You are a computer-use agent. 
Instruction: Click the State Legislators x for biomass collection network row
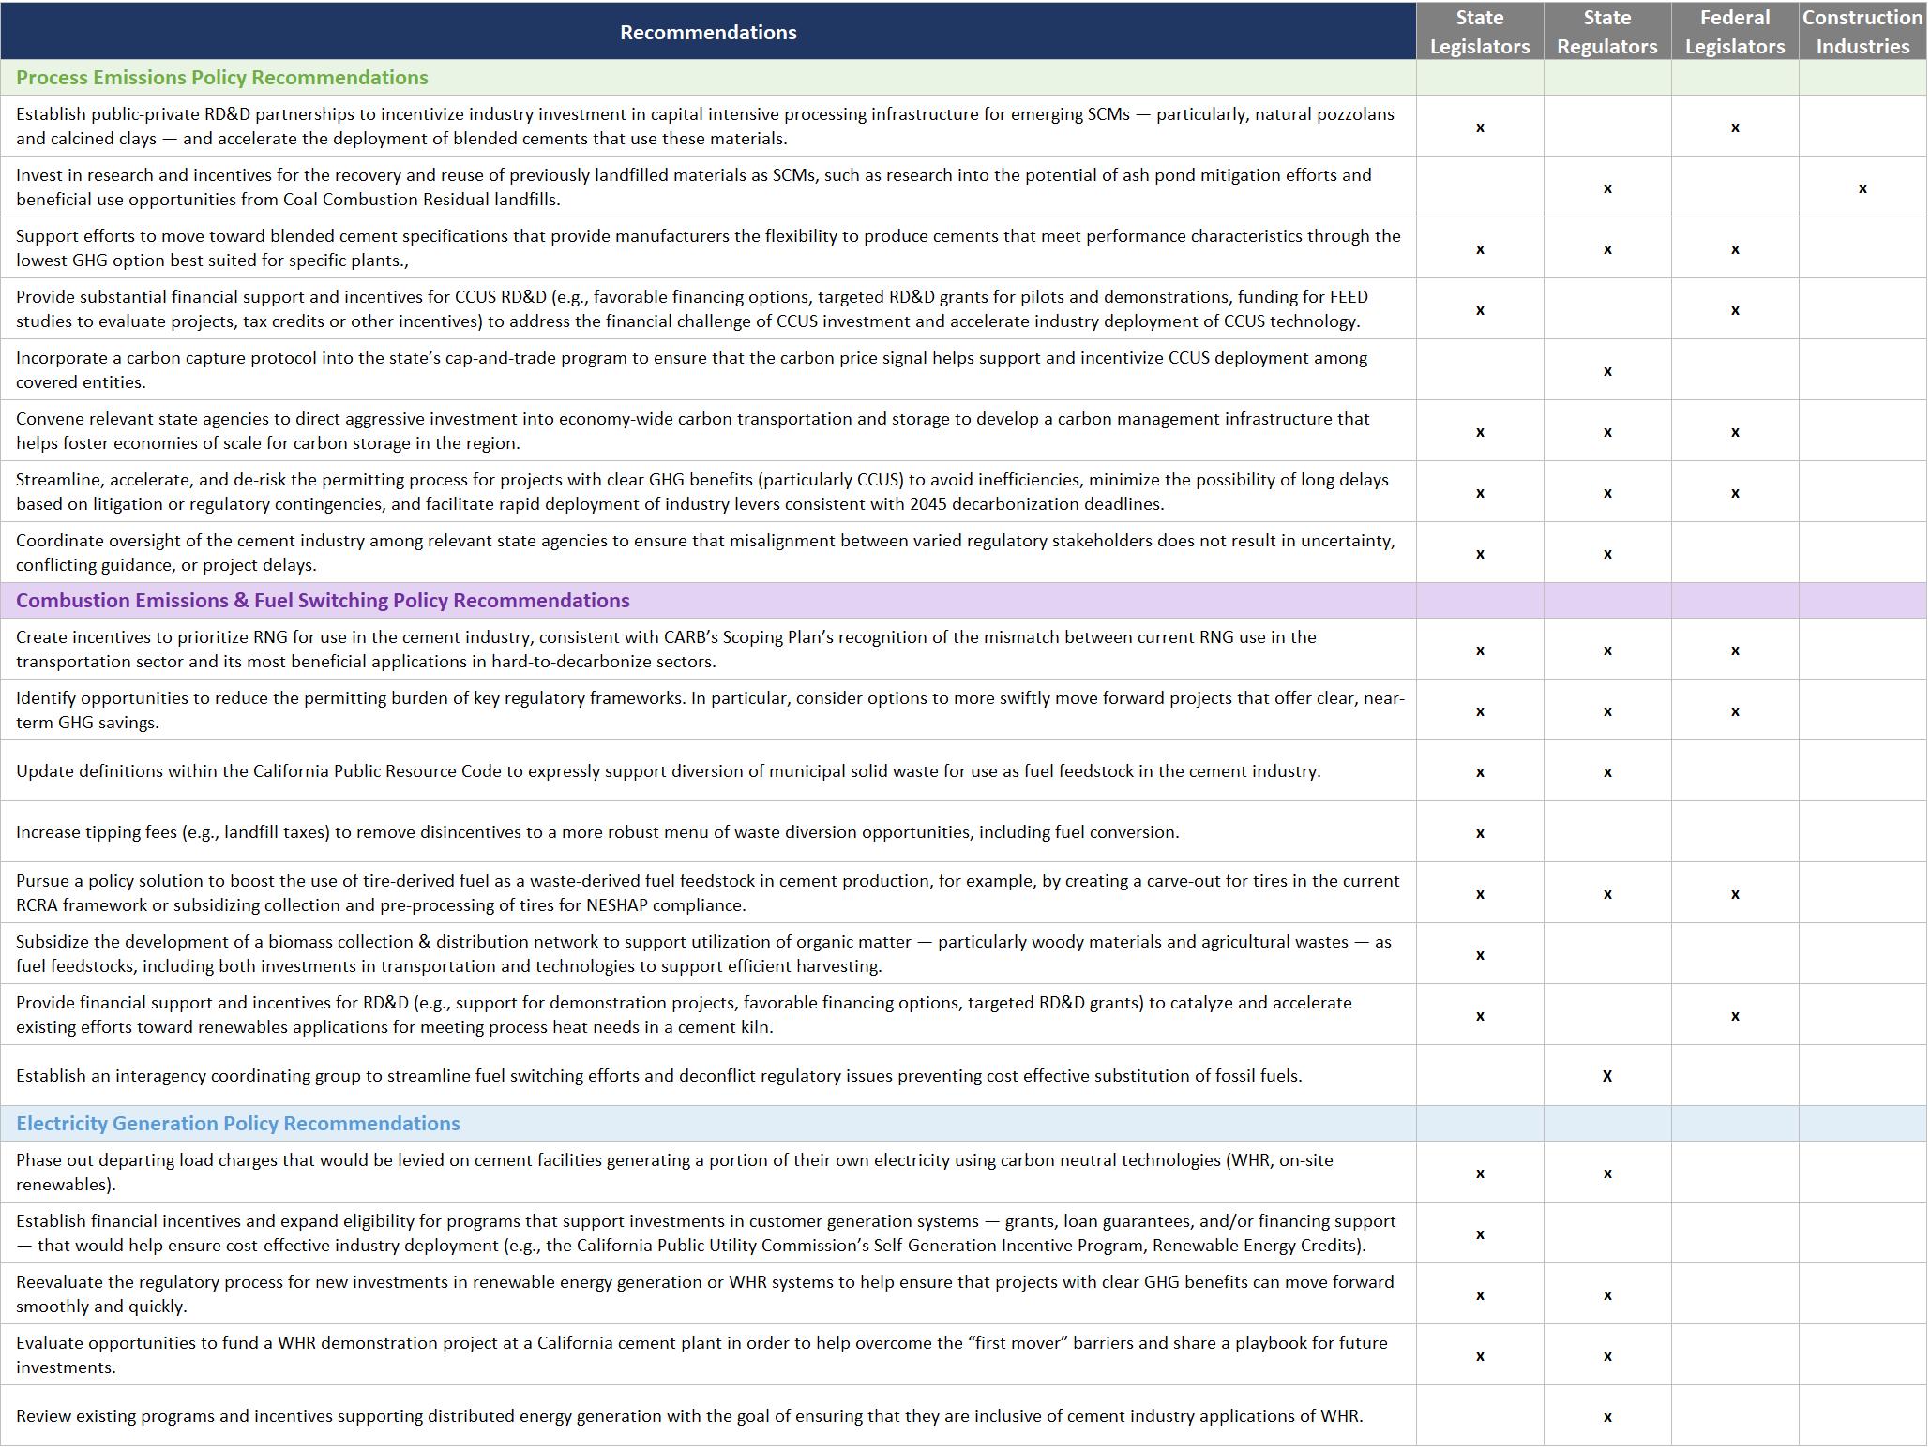[1480, 955]
